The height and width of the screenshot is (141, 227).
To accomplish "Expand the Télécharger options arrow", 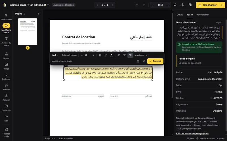I will 222,5.
